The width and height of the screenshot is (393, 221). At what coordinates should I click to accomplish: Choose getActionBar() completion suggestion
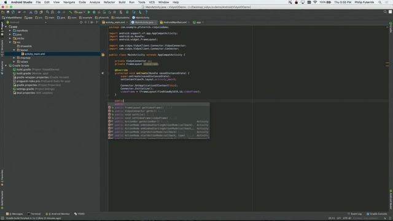(x=158, y=122)
